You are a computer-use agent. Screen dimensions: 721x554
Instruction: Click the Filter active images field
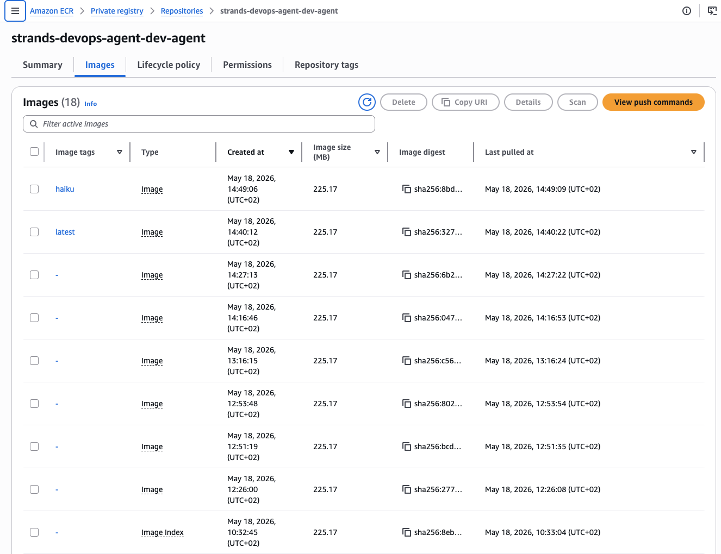coord(199,124)
